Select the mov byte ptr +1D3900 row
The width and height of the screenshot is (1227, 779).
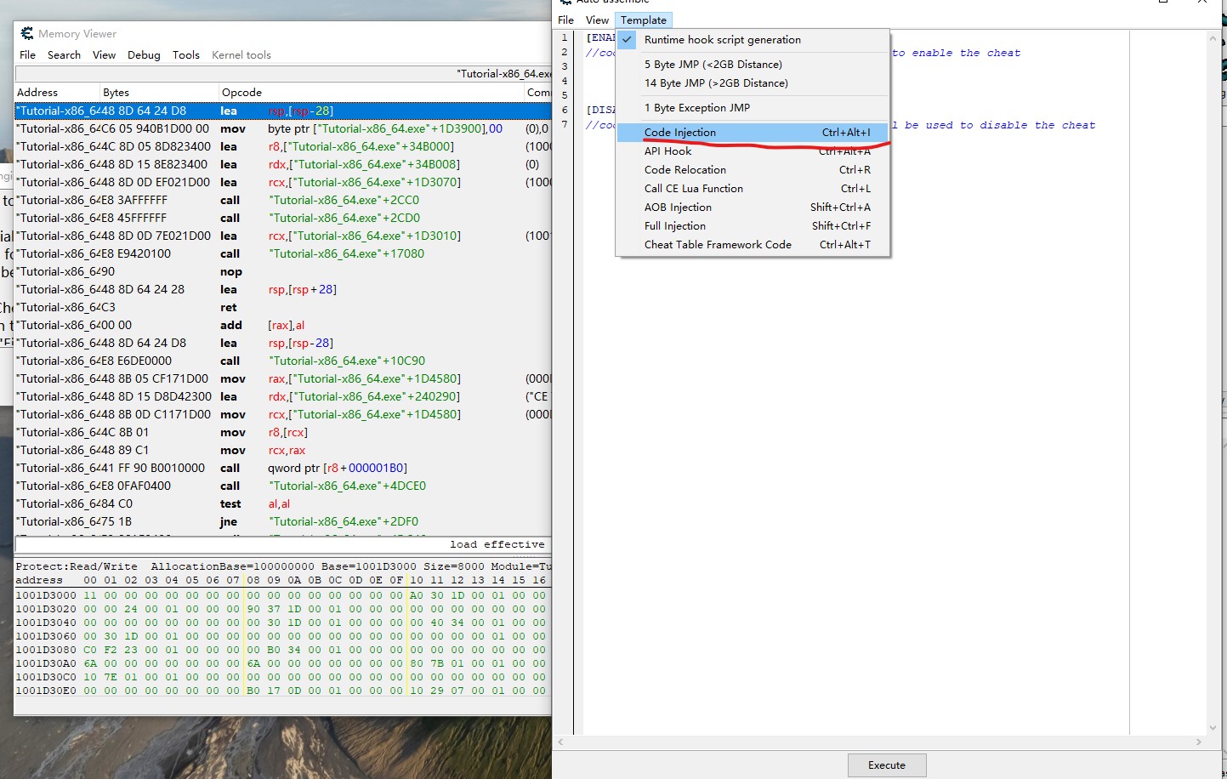pyautogui.click(x=283, y=129)
